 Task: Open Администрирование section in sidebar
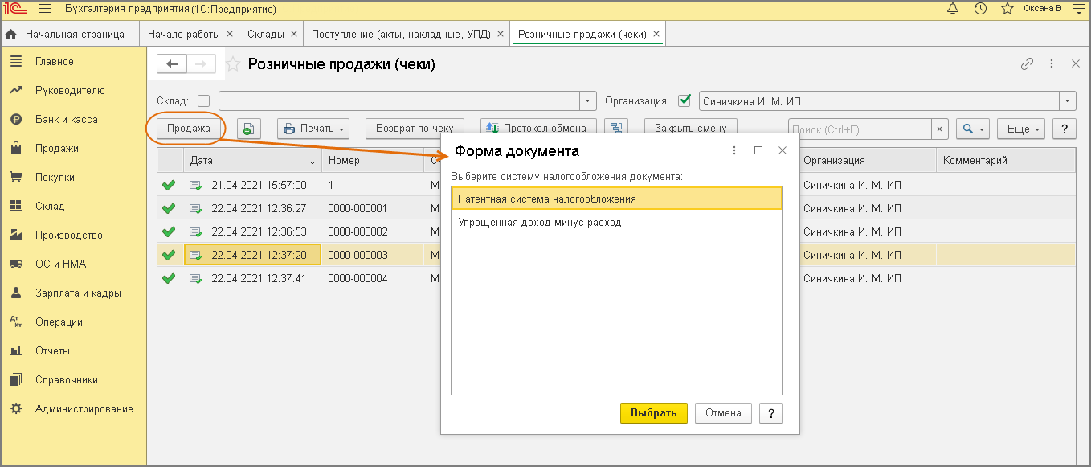[84, 409]
